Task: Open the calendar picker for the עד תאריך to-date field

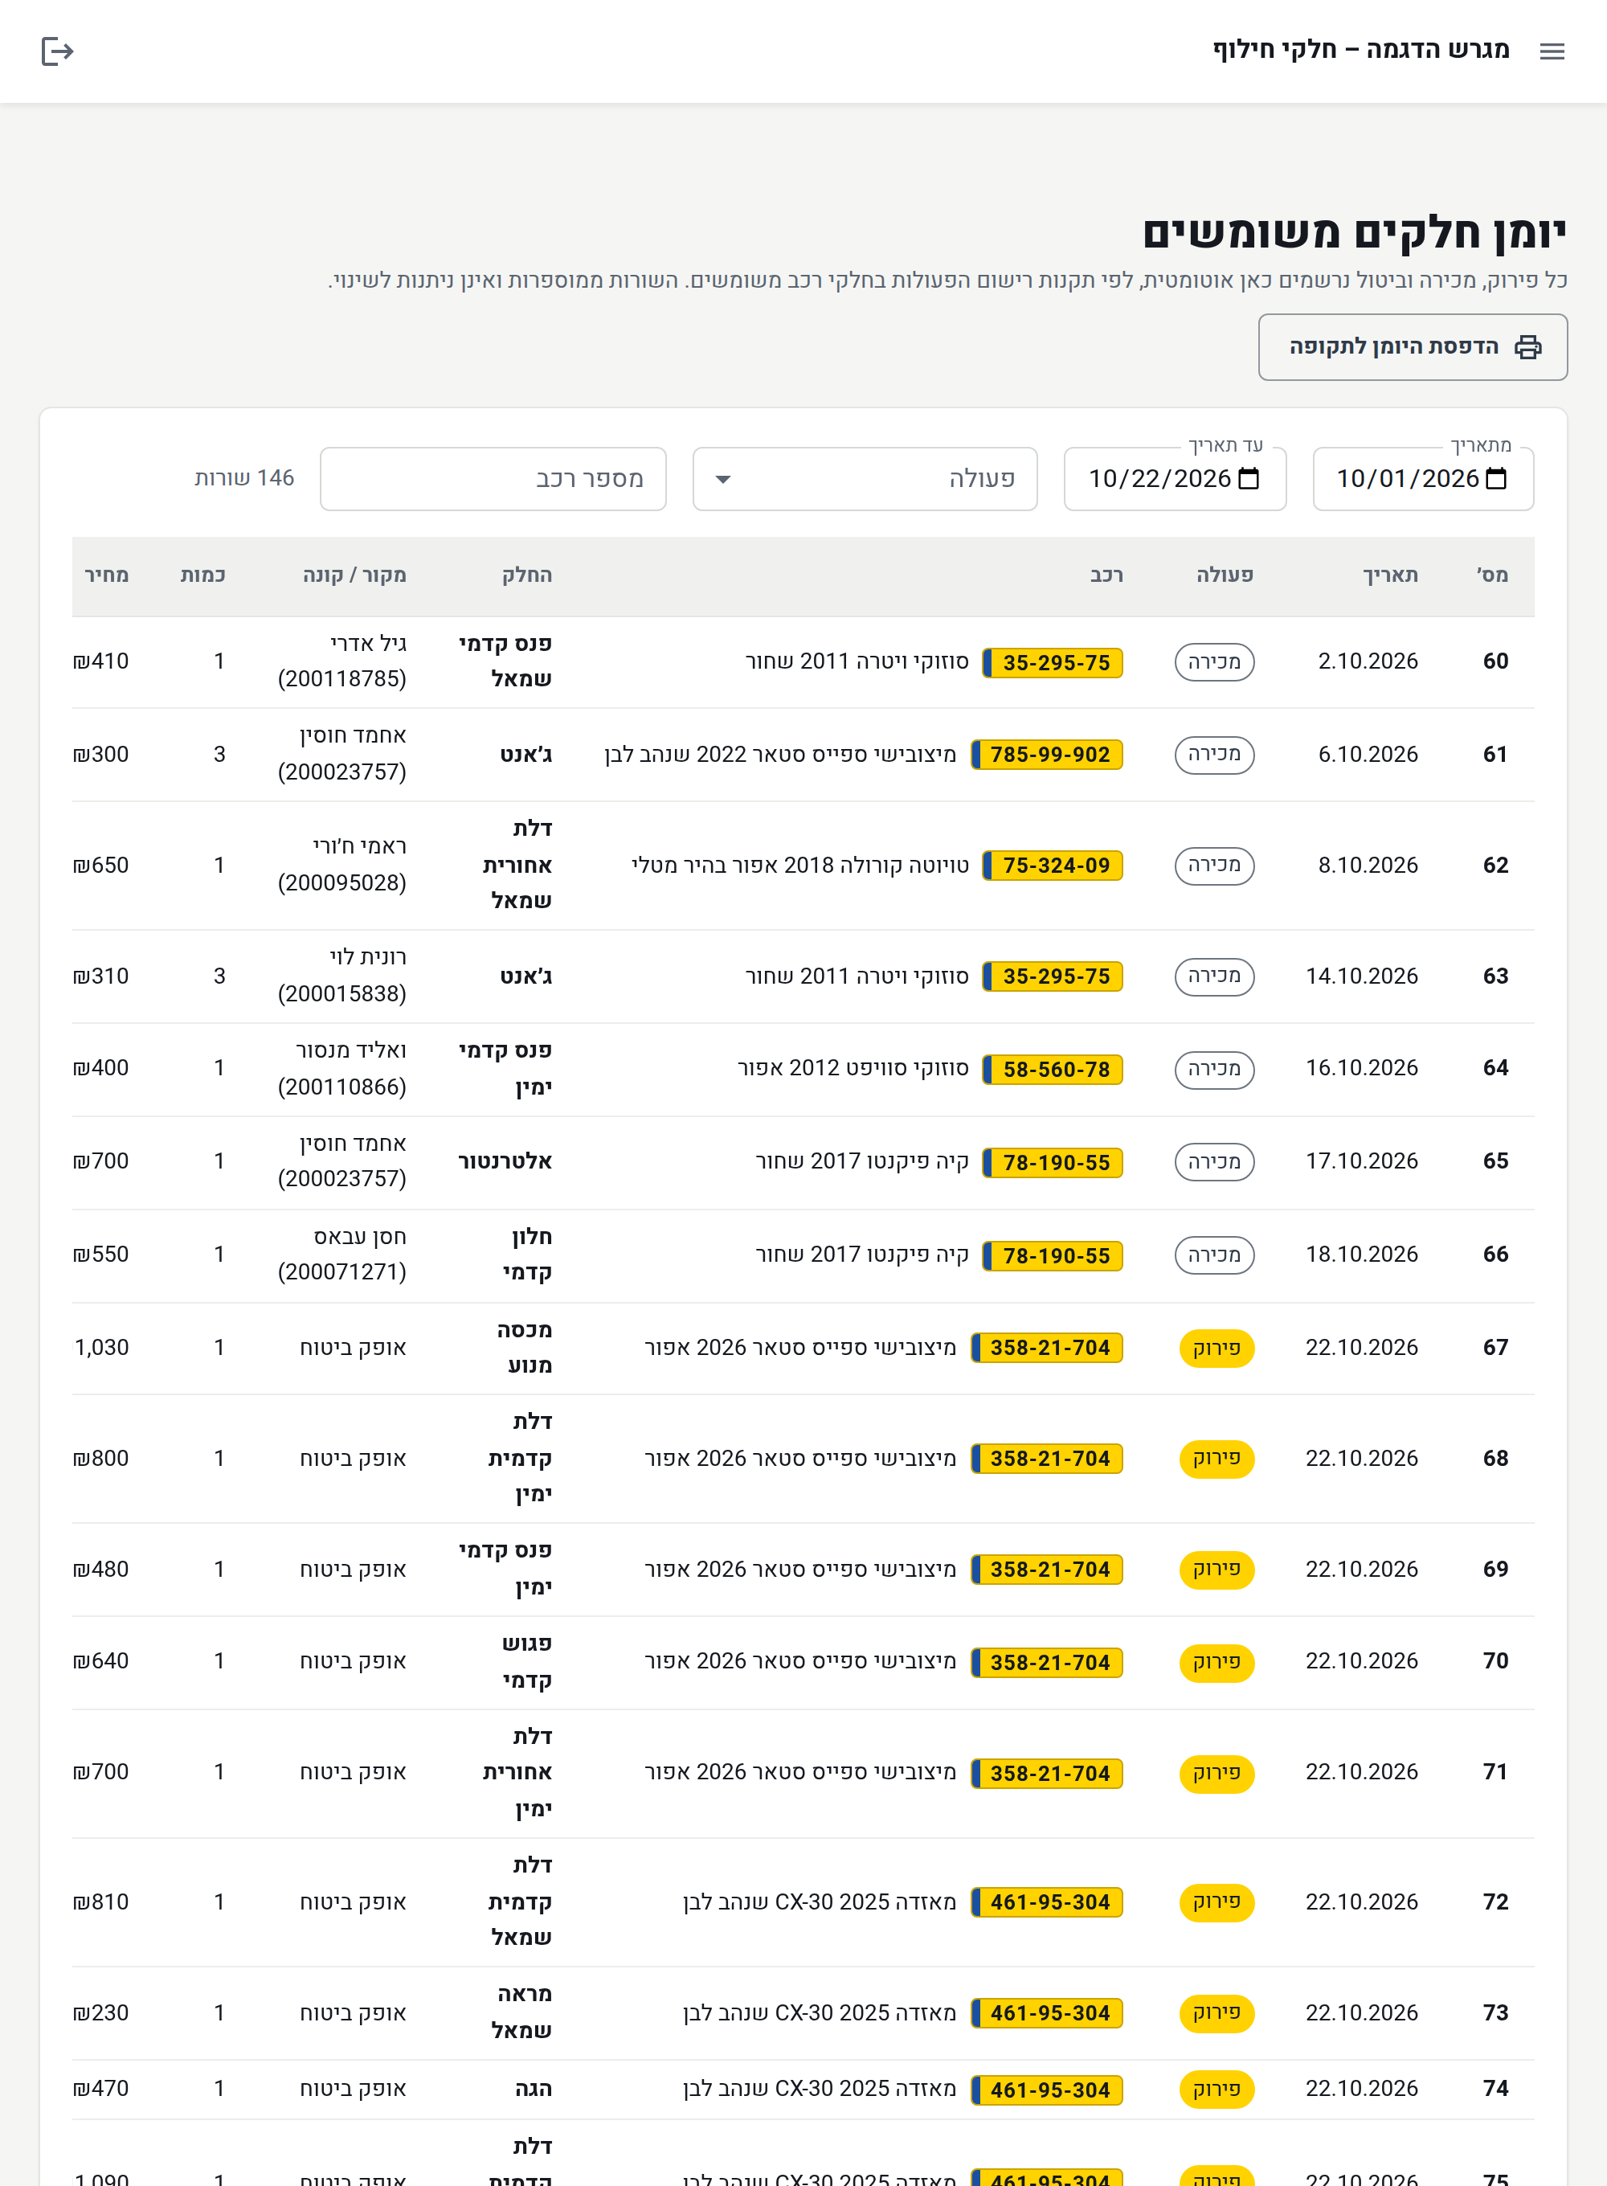Action: 1249,479
